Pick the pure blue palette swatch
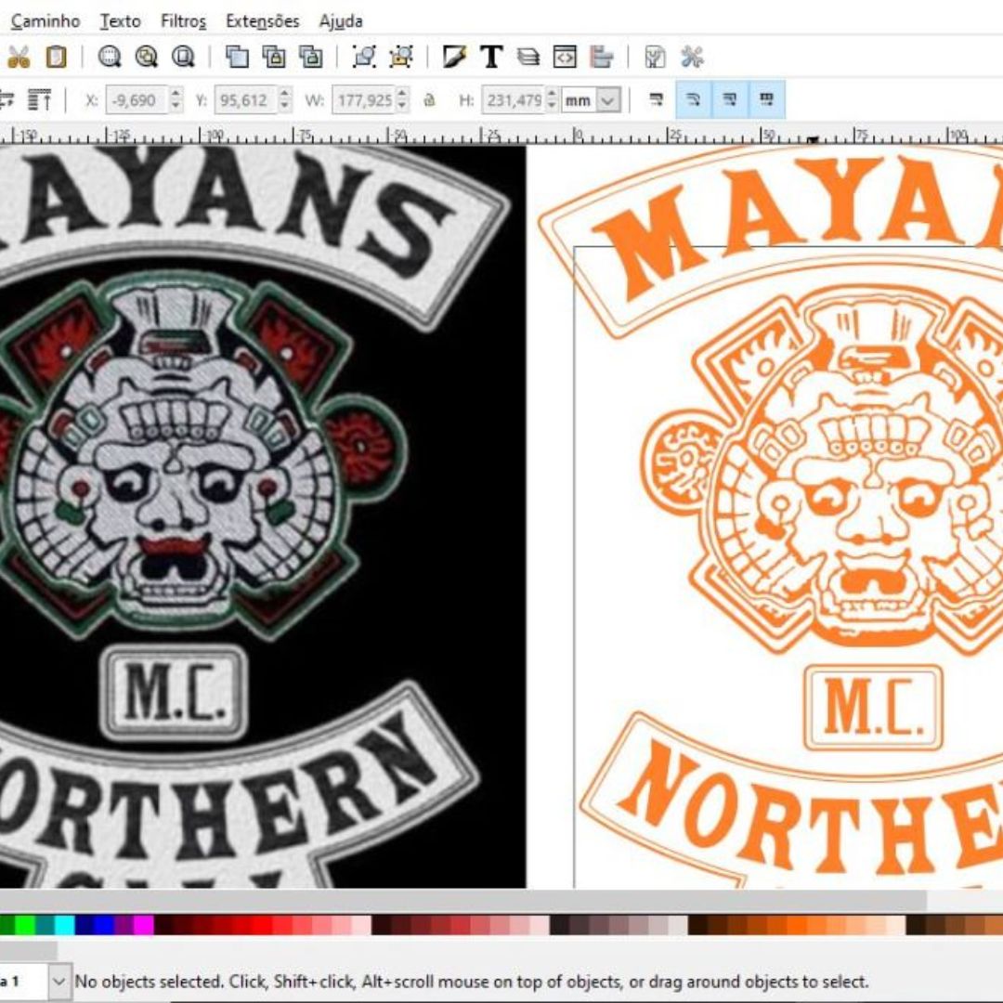This screenshot has width=1003, height=1003. [x=104, y=924]
